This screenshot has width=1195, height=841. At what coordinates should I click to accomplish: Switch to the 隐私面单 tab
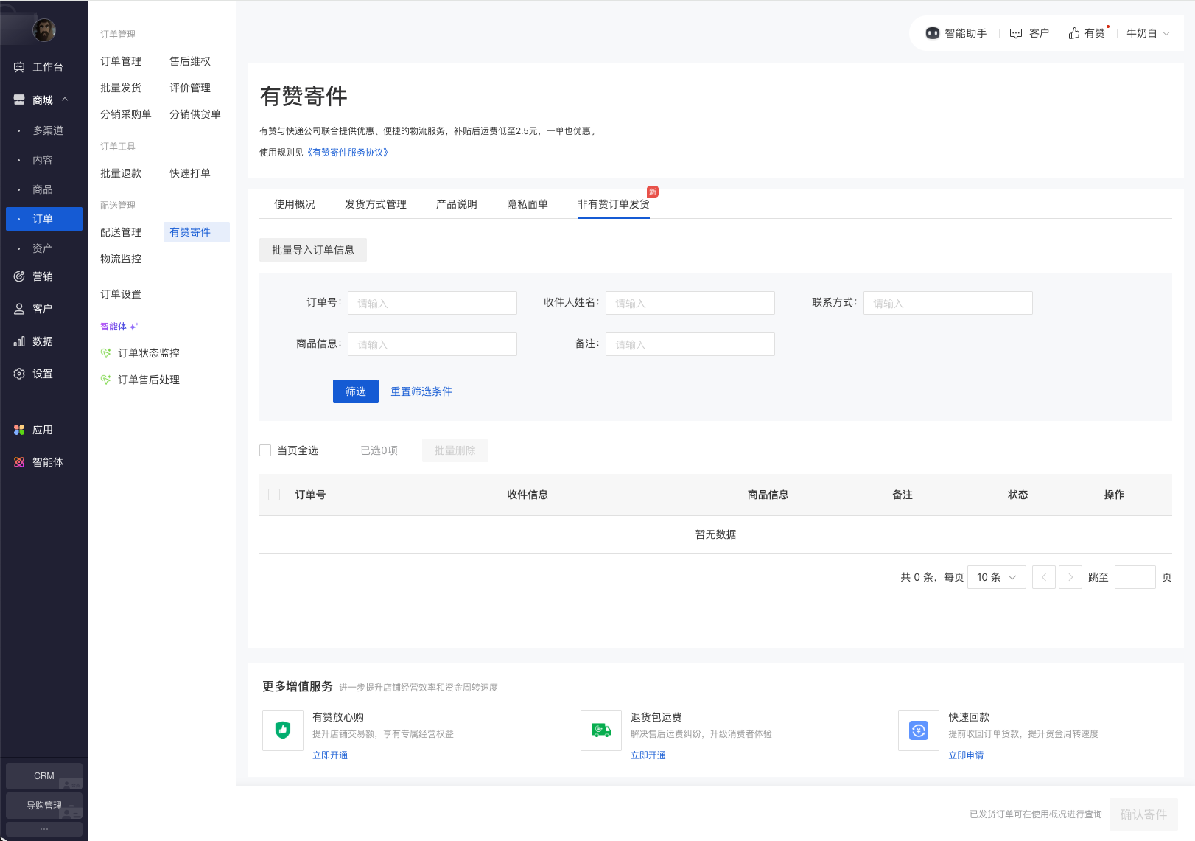coord(527,204)
